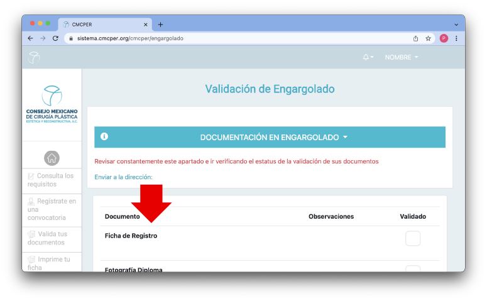Viewport: 487px width, 301px height.
Task: Open Imprime tu ficha menu item
Action: tap(52, 263)
